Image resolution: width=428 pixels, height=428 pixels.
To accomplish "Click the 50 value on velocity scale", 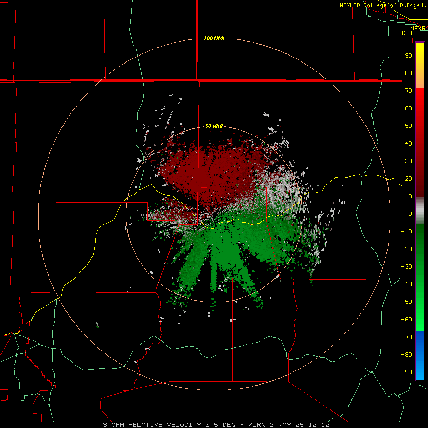I will (x=409, y=126).
